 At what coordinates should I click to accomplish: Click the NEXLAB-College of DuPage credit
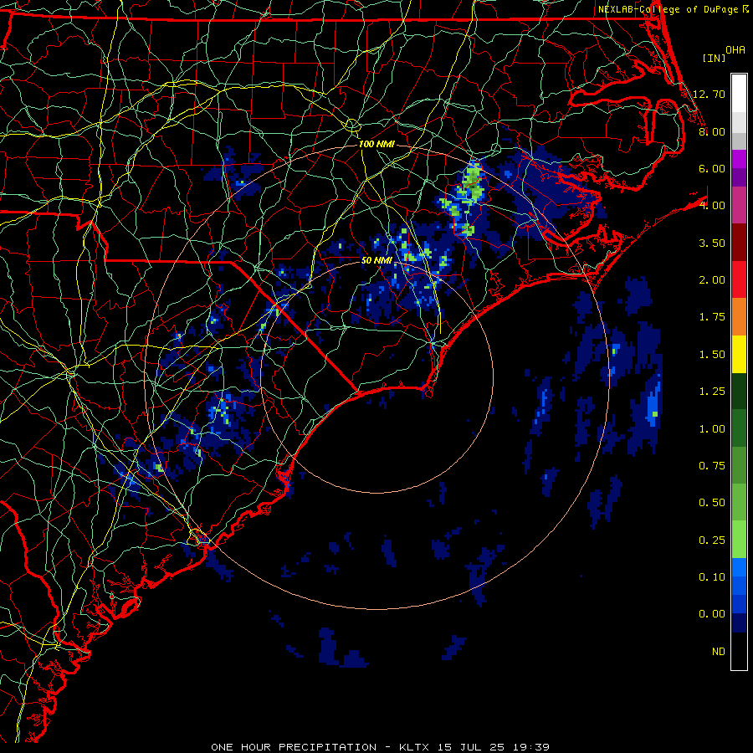pos(668,9)
